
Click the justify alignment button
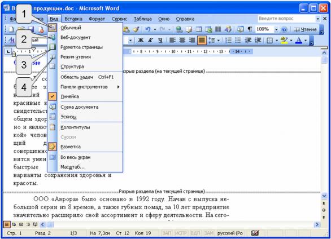(x=202, y=40)
